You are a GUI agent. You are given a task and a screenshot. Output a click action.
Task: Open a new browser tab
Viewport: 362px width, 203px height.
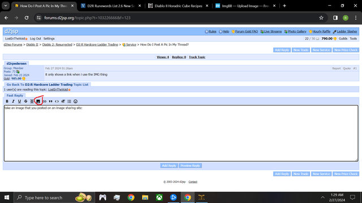pos(285,6)
